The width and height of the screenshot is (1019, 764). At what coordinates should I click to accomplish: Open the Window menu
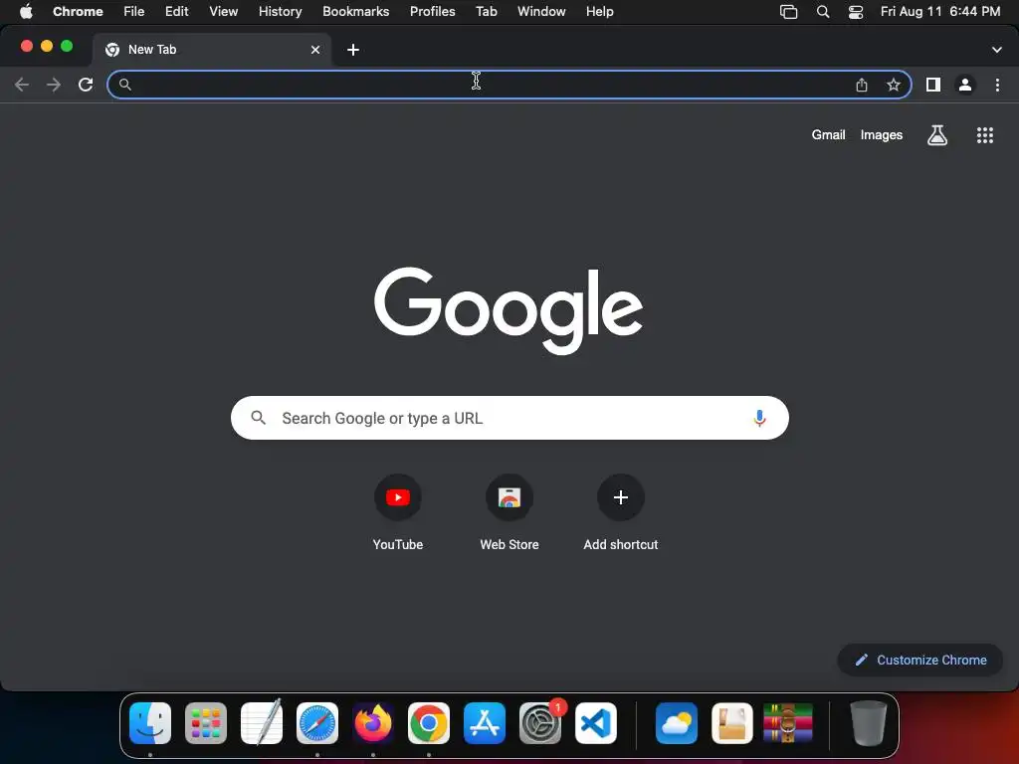pos(541,12)
